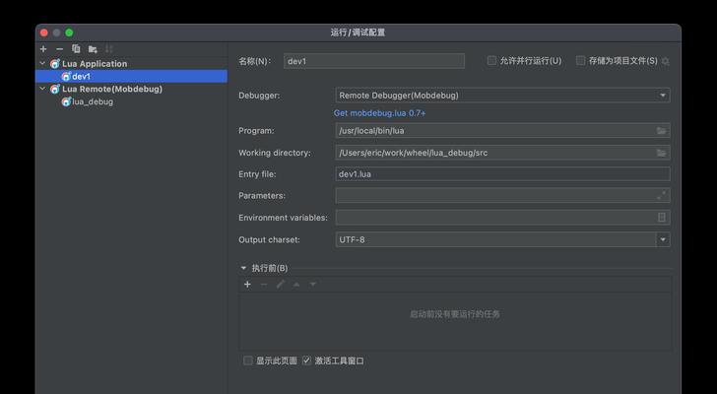Click the Lua Remote(Mobdebug) type icon
The height and width of the screenshot is (394, 717).
click(55, 89)
